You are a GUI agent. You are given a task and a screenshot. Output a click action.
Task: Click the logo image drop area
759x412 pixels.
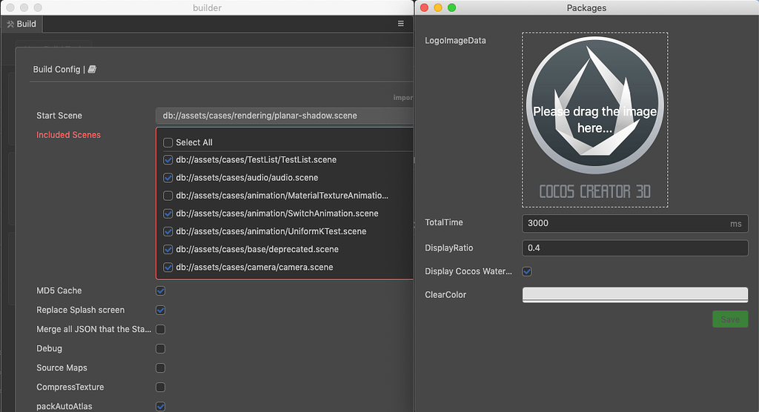(x=595, y=120)
